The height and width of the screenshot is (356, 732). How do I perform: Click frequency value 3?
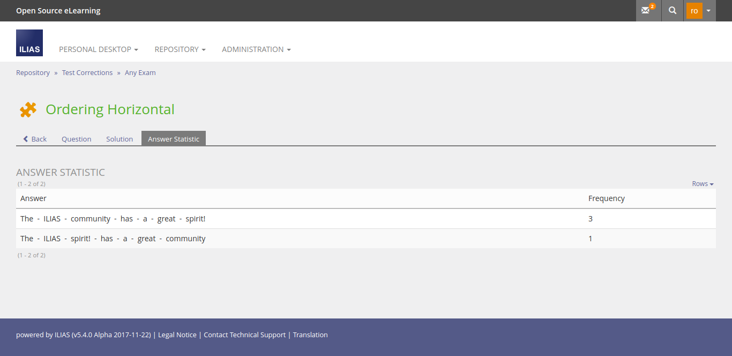591,219
